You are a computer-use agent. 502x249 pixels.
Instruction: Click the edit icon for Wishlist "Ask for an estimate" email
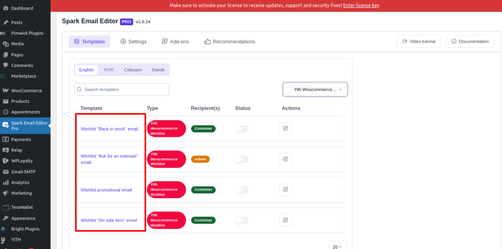click(285, 159)
